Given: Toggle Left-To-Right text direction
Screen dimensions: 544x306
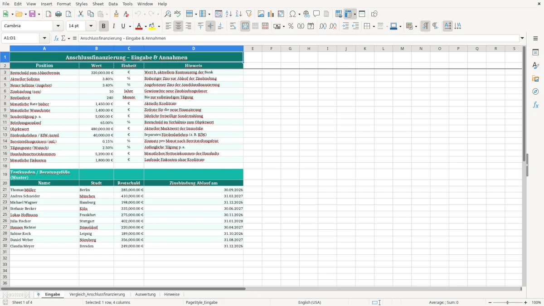Looking at the screenshot, I should point(425,26).
